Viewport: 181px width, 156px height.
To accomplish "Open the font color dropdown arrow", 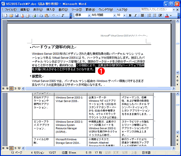I will (171, 16).
